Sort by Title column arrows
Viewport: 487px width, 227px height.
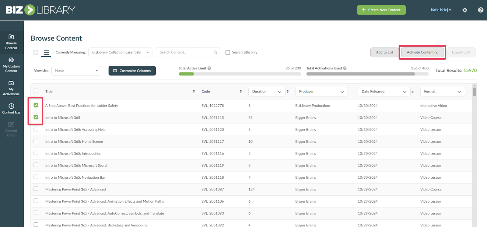click(194, 91)
